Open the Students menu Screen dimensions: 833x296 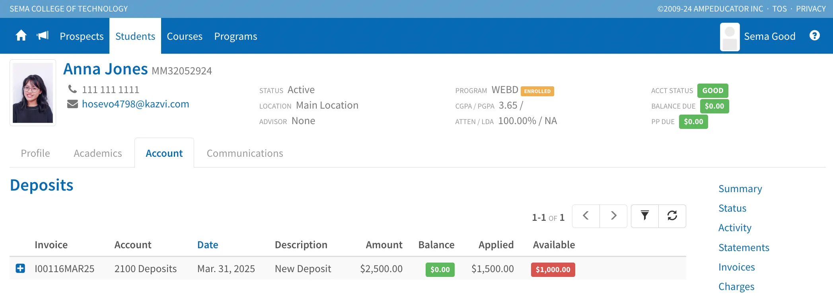(135, 36)
